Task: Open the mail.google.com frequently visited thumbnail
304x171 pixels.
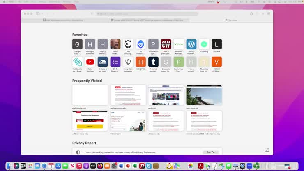Action: tap(90, 95)
